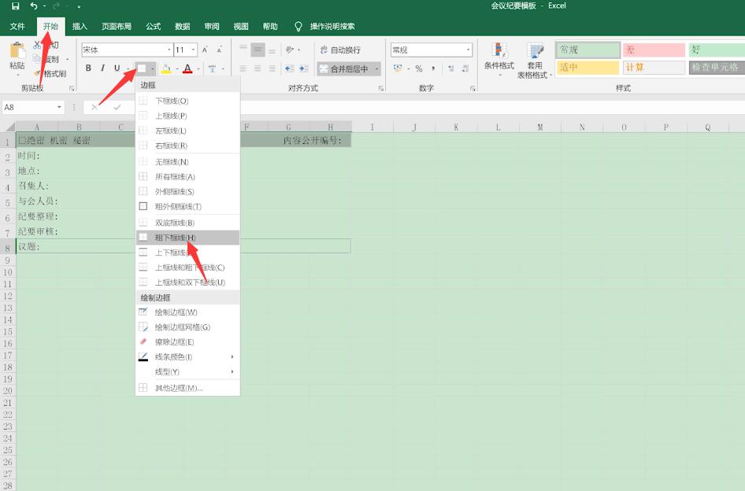This screenshot has width=745, height=491.
Task: Click the red font color 'A' icon
Action: 187,69
